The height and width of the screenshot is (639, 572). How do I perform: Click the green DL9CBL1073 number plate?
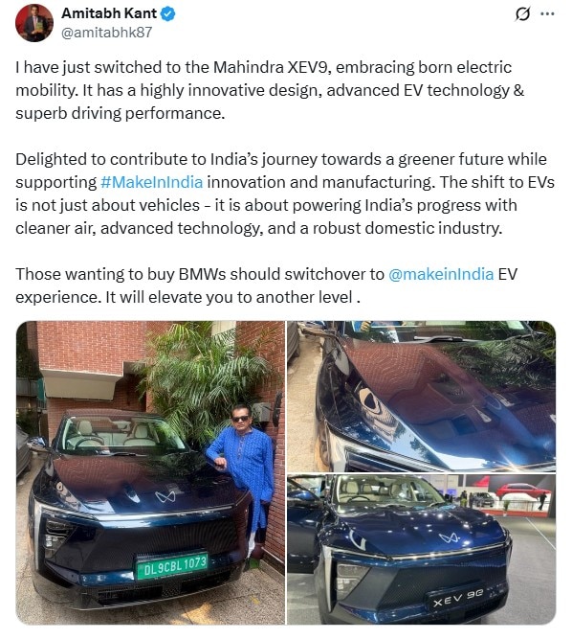(x=172, y=566)
